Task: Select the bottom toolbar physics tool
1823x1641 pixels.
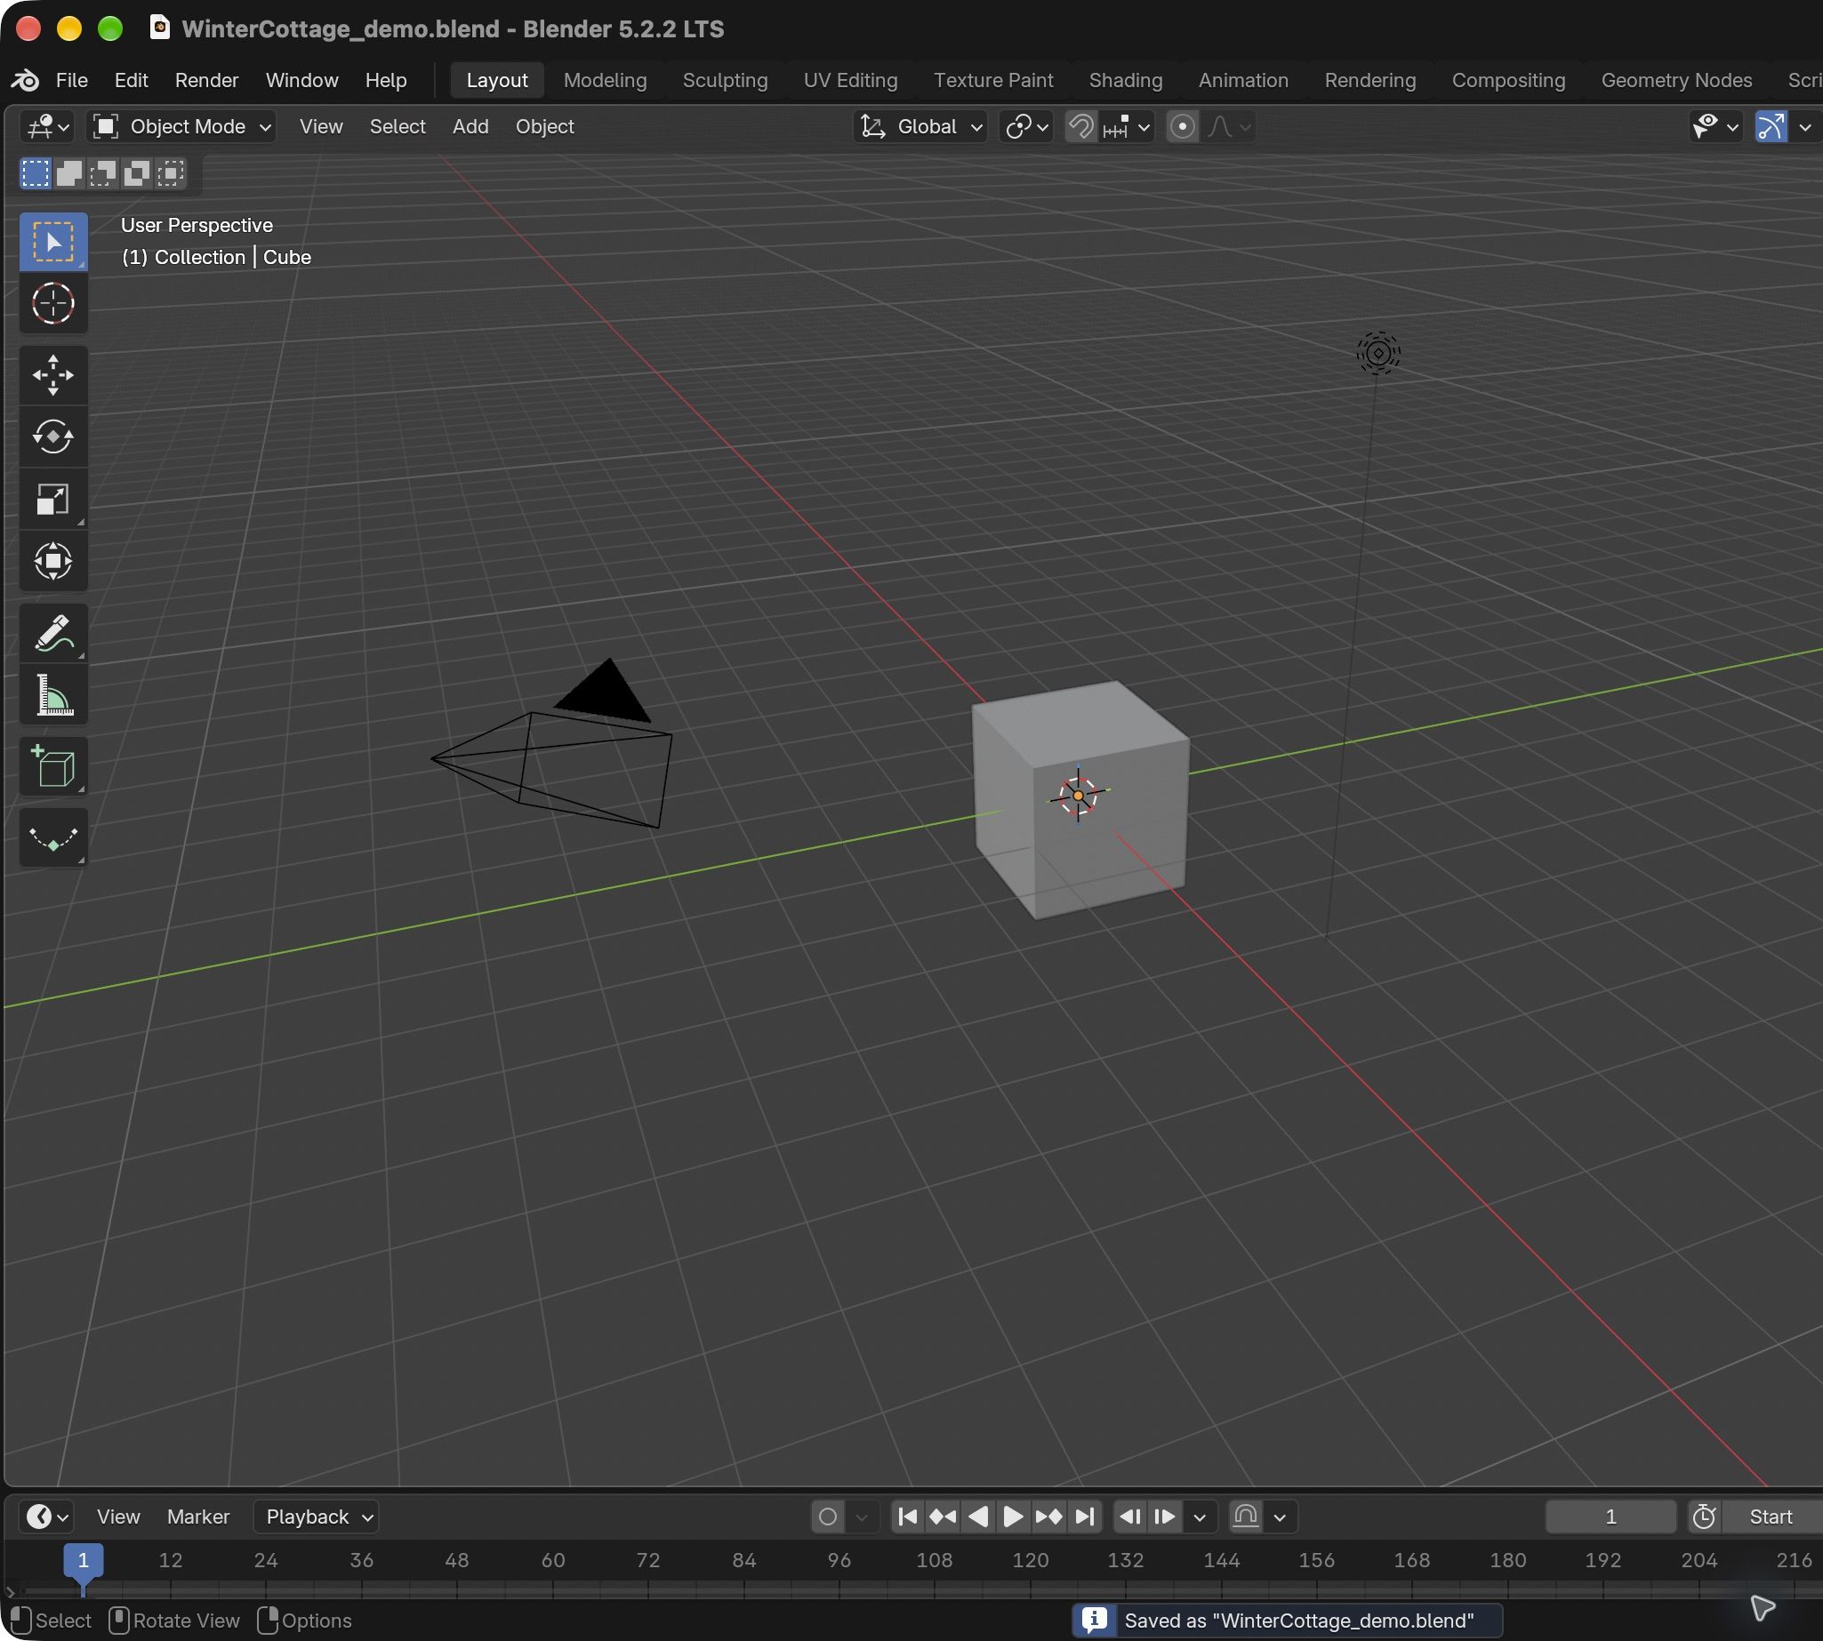Action: click(x=53, y=837)
